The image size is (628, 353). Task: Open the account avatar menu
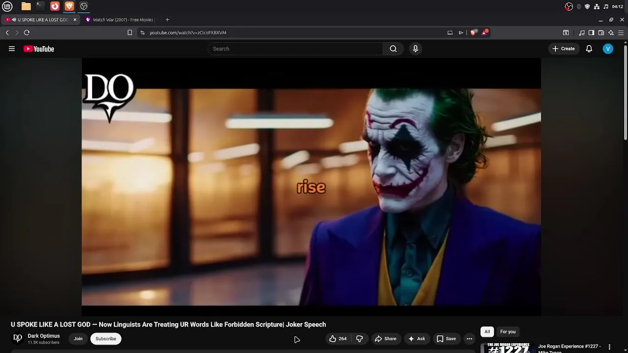[x=608, y=49]
